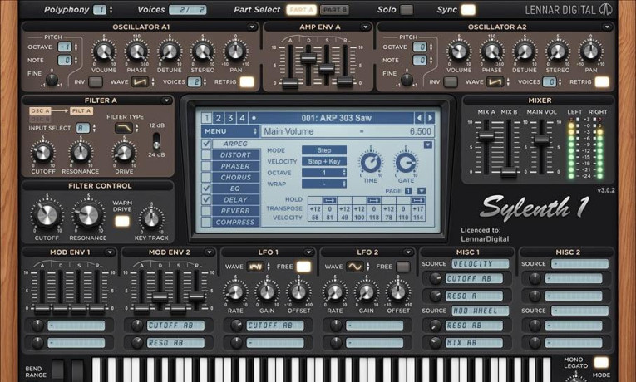
Task: Select the DELAY effect tab
Action: click(235, 199)
